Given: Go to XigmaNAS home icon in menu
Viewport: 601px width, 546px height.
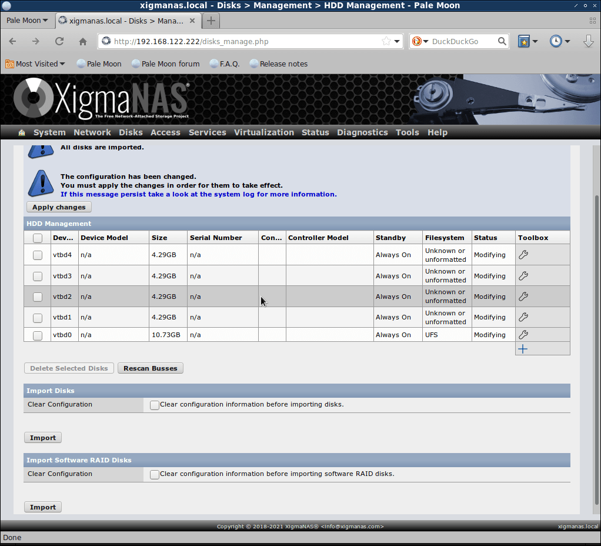Looking at the screenshot, I should pos(22,132).
